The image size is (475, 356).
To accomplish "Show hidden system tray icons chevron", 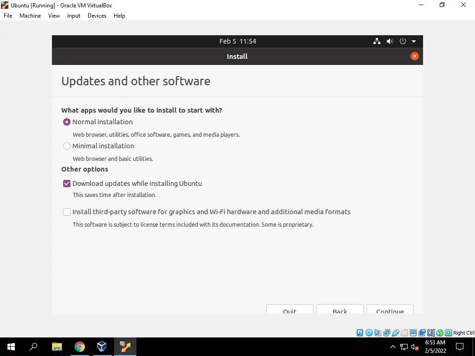I will pos(392,347).
